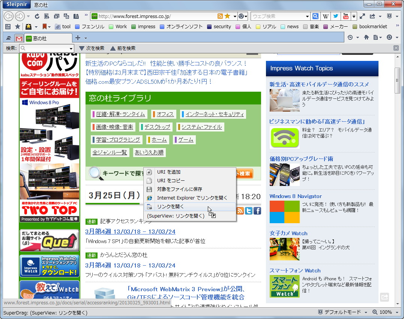Click the shield security icon in toolbar
Screen dimensions: 404x319
[x=389, y=16]
